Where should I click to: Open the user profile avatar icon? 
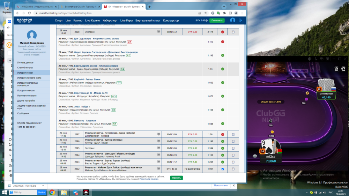click(232, 21)
